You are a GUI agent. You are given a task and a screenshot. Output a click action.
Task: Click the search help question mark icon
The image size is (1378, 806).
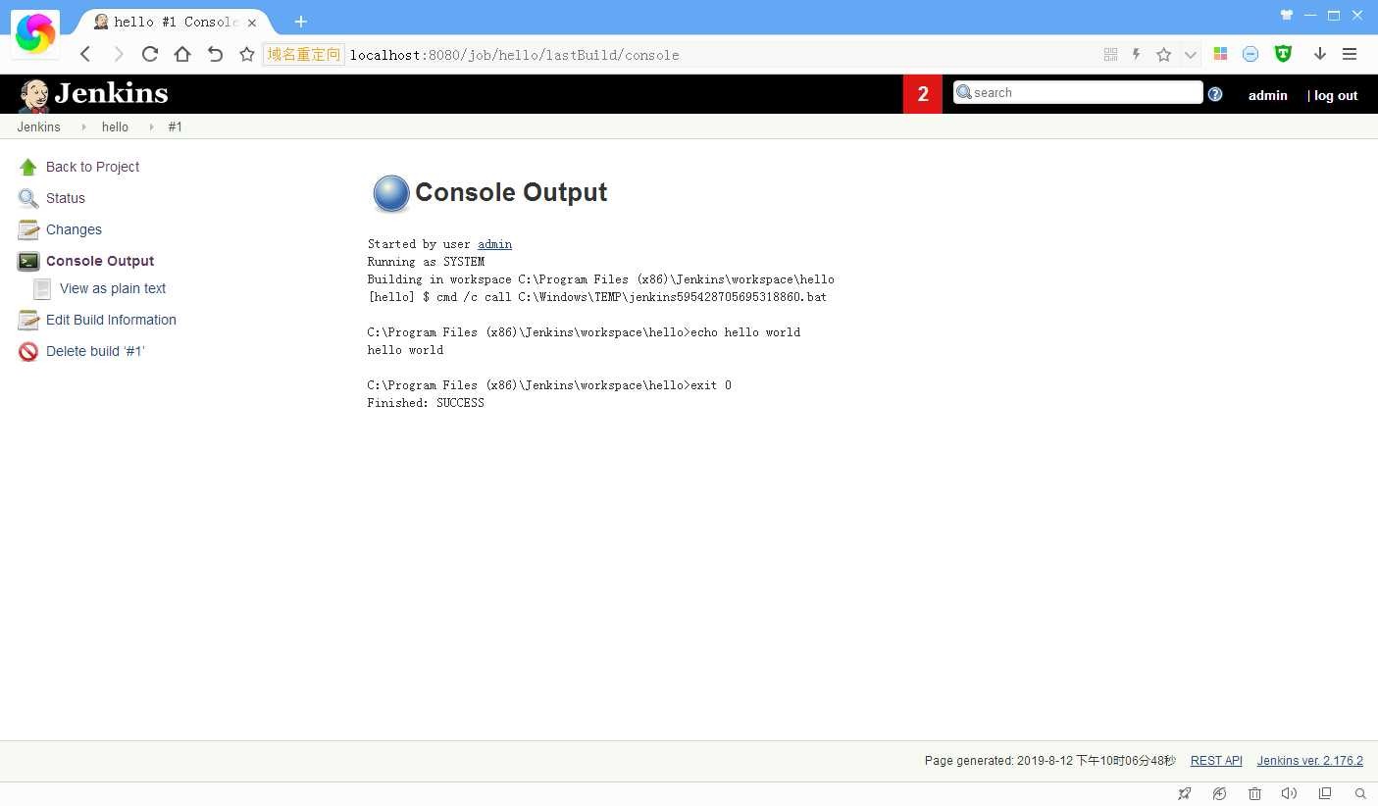point(1215,94)
